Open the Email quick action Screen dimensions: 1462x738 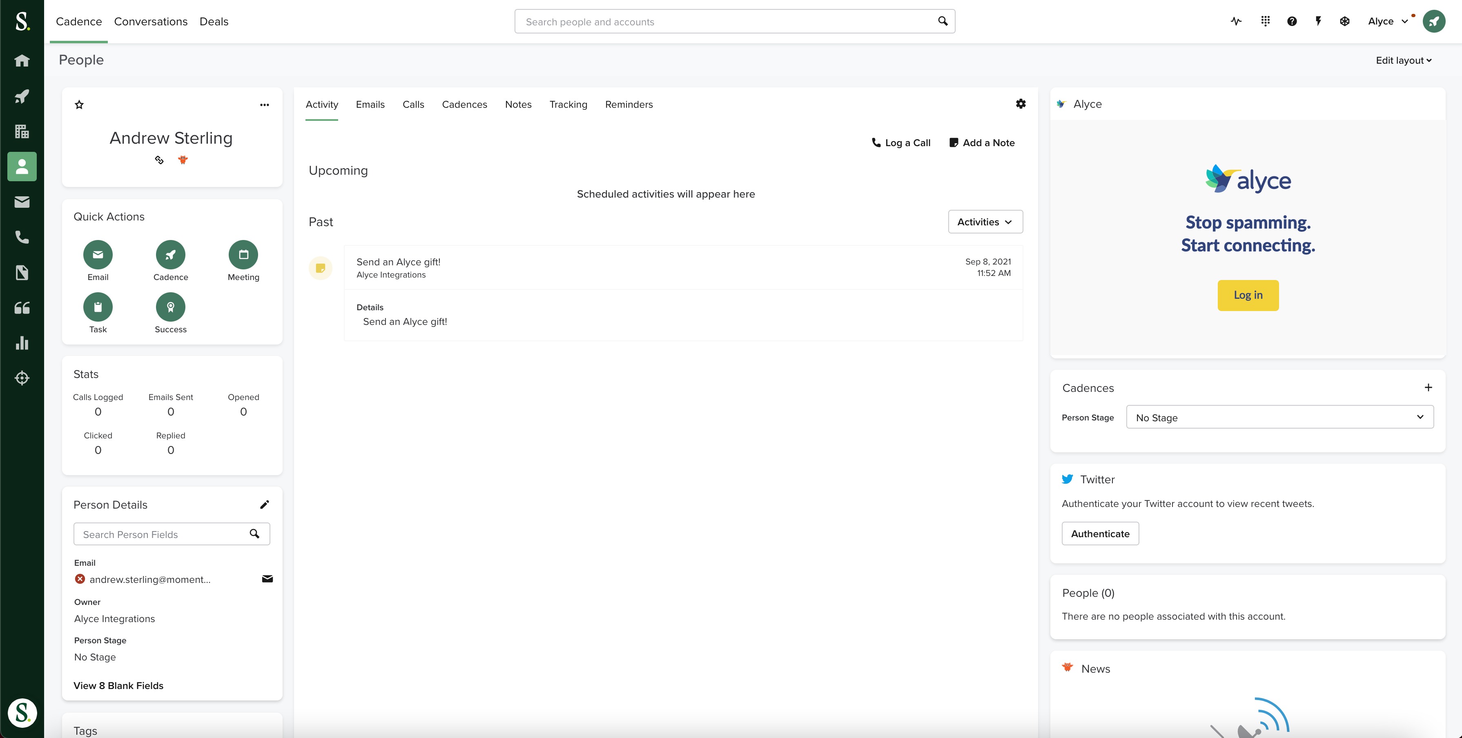[98, 255]
